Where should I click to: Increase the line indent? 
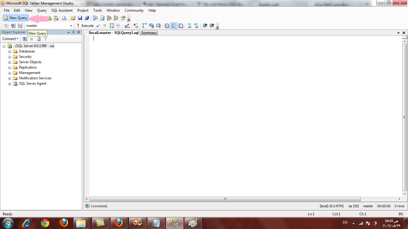(x=212, y=26)
